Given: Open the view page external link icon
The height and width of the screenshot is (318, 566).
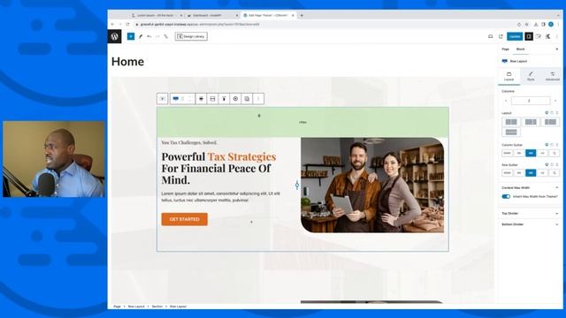Looking at the screenshot, I should coord(501,36).
